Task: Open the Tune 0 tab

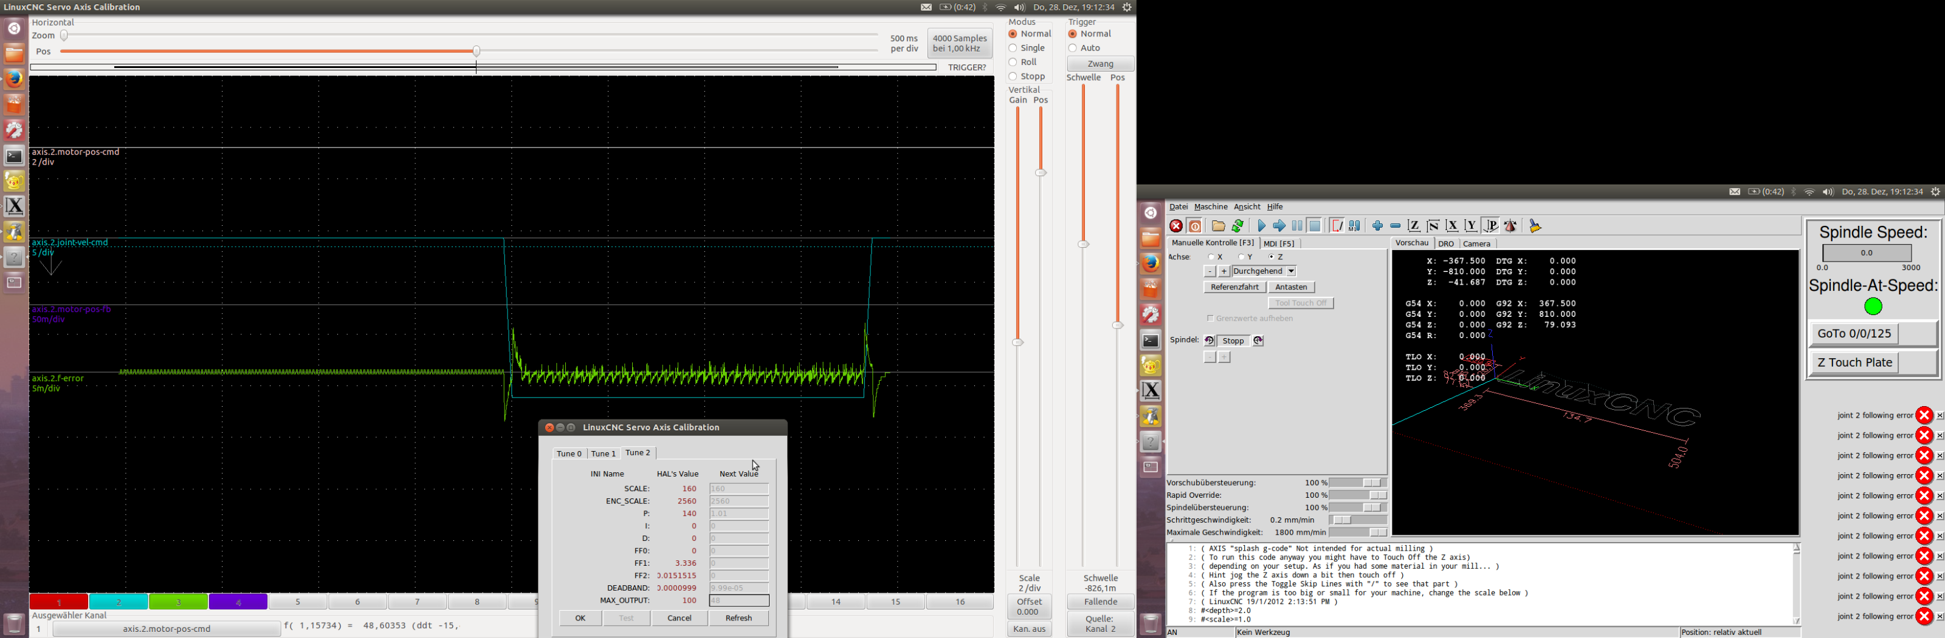Action: [570, 454]
